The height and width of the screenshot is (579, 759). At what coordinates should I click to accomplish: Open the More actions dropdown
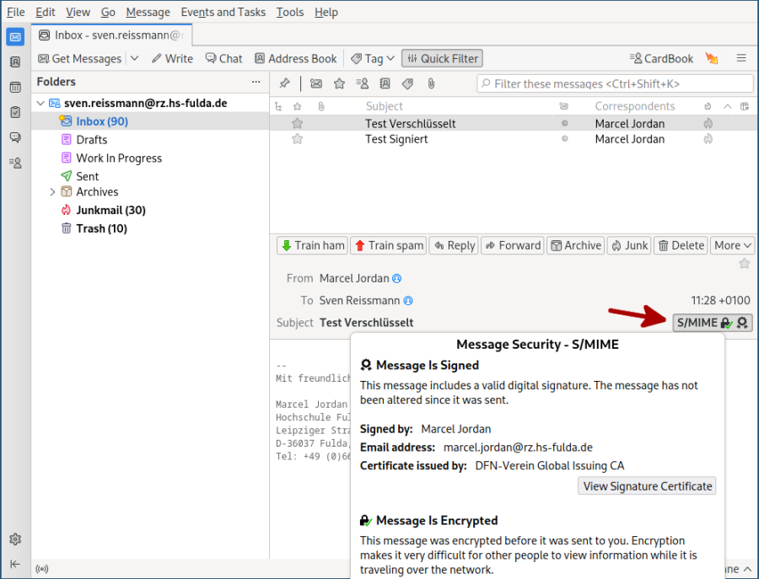(x=732, y=245)
